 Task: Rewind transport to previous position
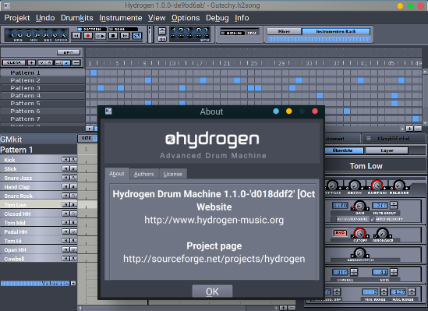pyautogui.click(x=76, y=36)
